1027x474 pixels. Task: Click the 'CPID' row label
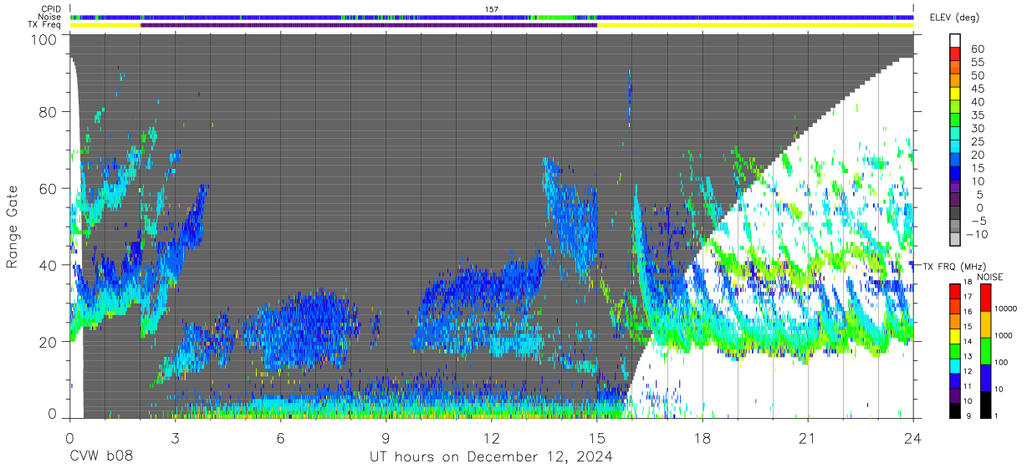(49, 8)
